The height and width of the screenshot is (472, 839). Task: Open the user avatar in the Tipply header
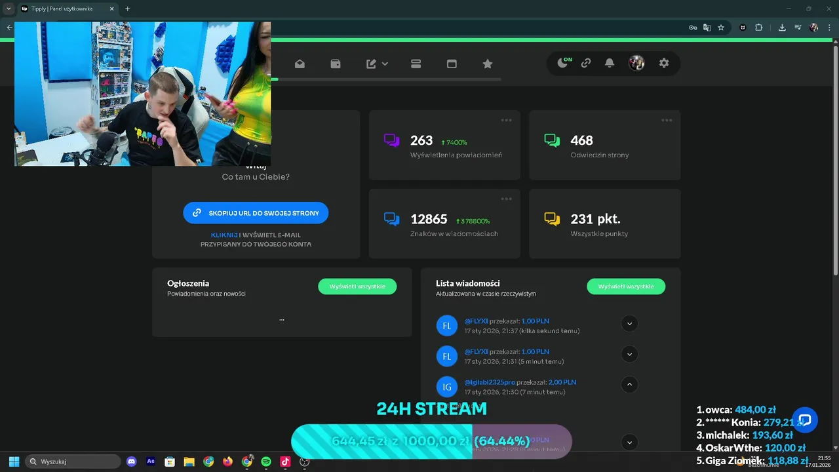tap(636, 63)
